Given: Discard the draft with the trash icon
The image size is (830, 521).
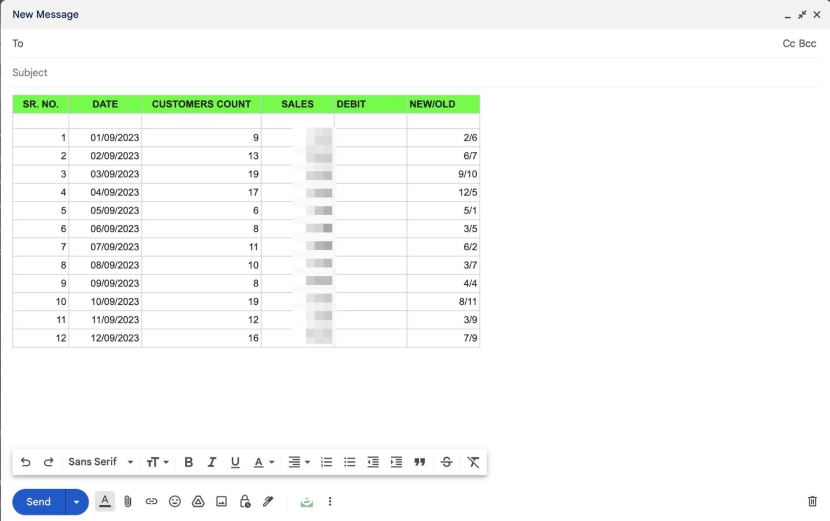Looking at the screenshot, I should click(813, 502).
